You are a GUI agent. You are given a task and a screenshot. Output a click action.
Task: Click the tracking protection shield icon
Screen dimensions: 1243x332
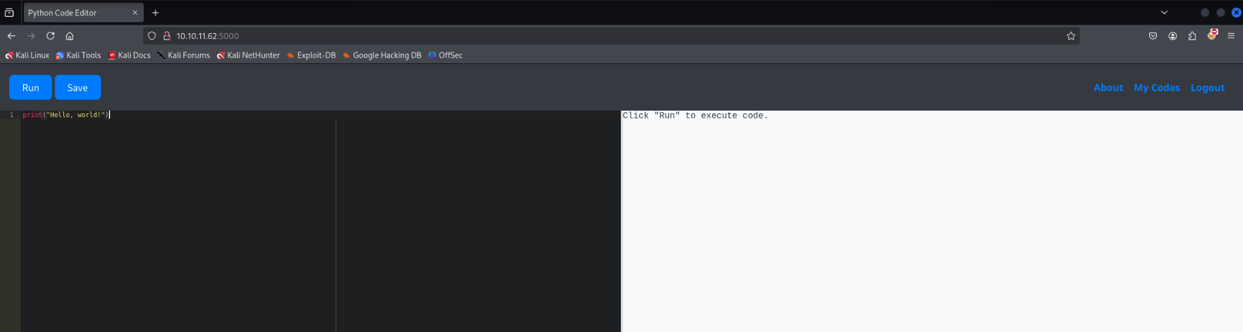[x=152, y=36]
